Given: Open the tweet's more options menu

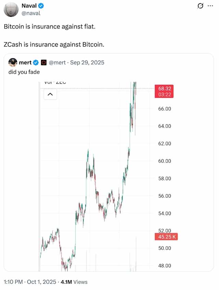Looking at the screenshot, I should 210,6.
